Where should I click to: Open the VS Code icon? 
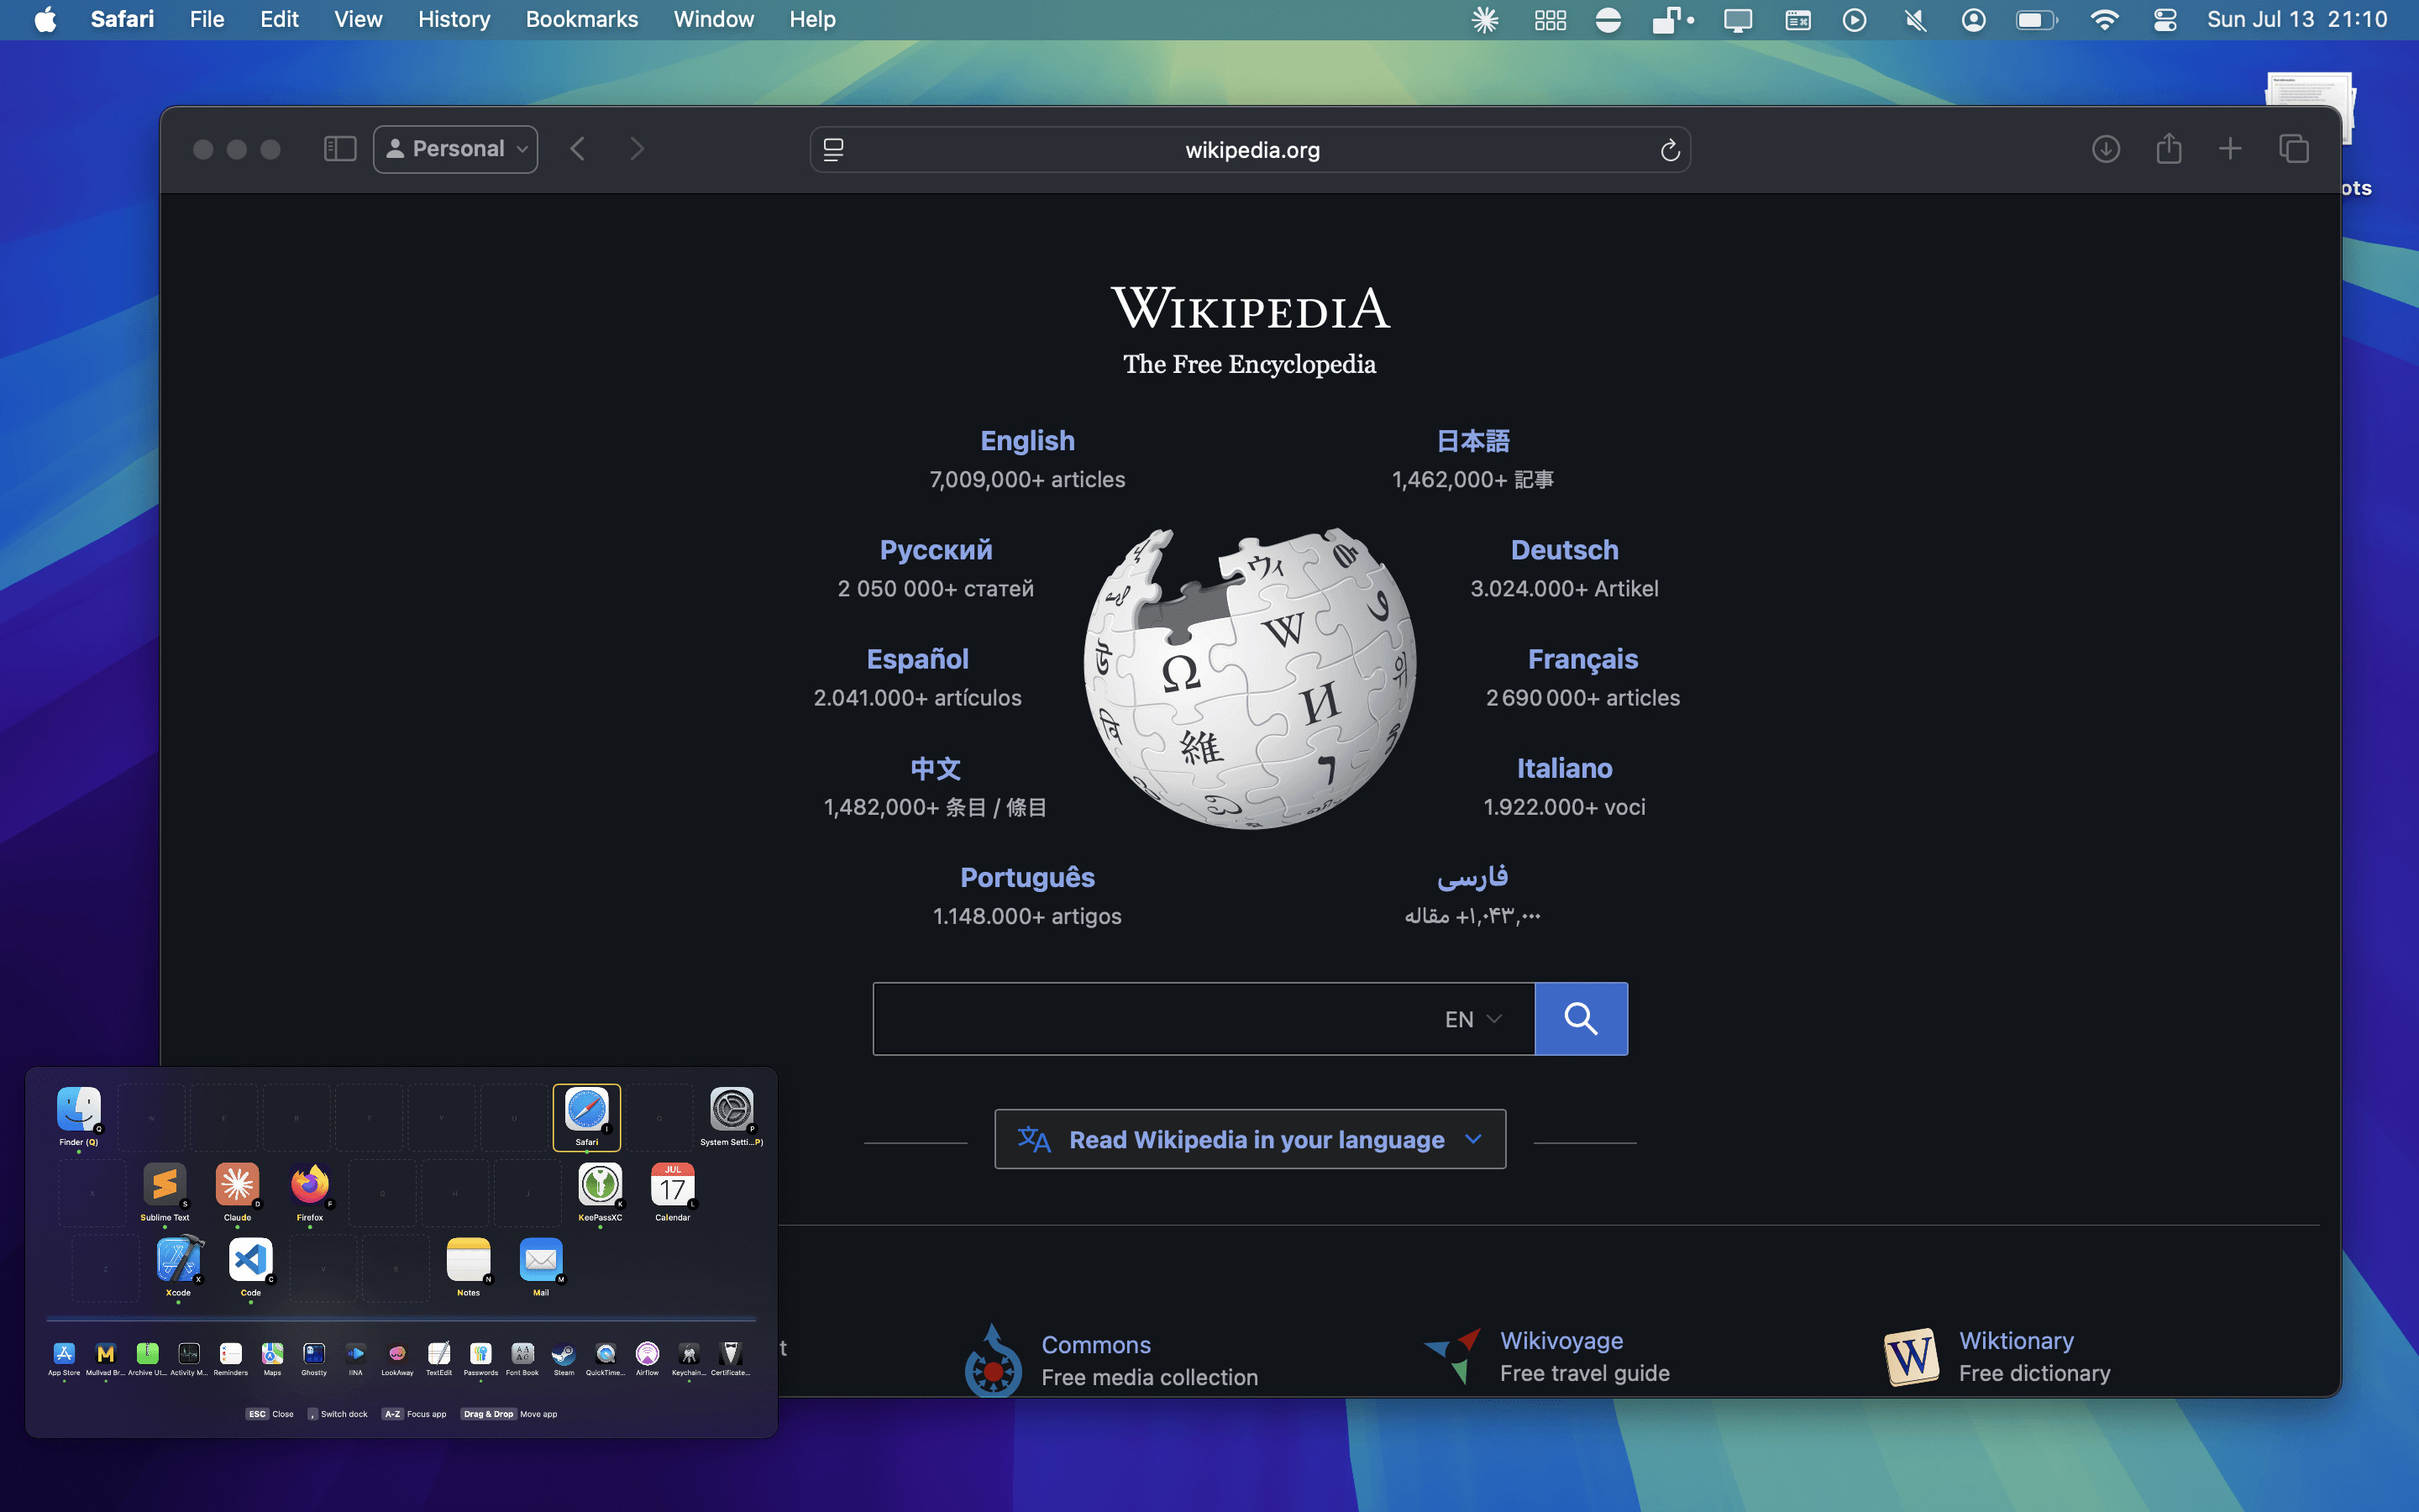point(251,1260)
